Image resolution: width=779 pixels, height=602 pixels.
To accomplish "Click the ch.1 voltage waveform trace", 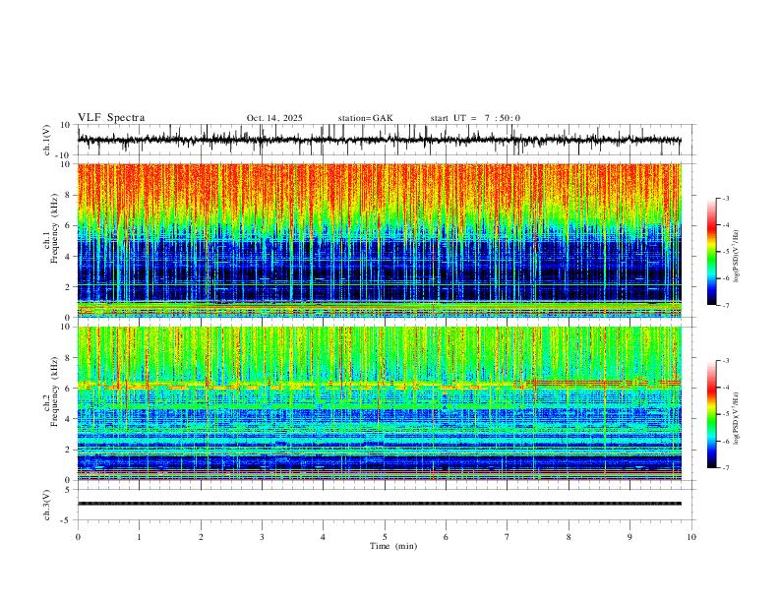I will tap(379, 140).
